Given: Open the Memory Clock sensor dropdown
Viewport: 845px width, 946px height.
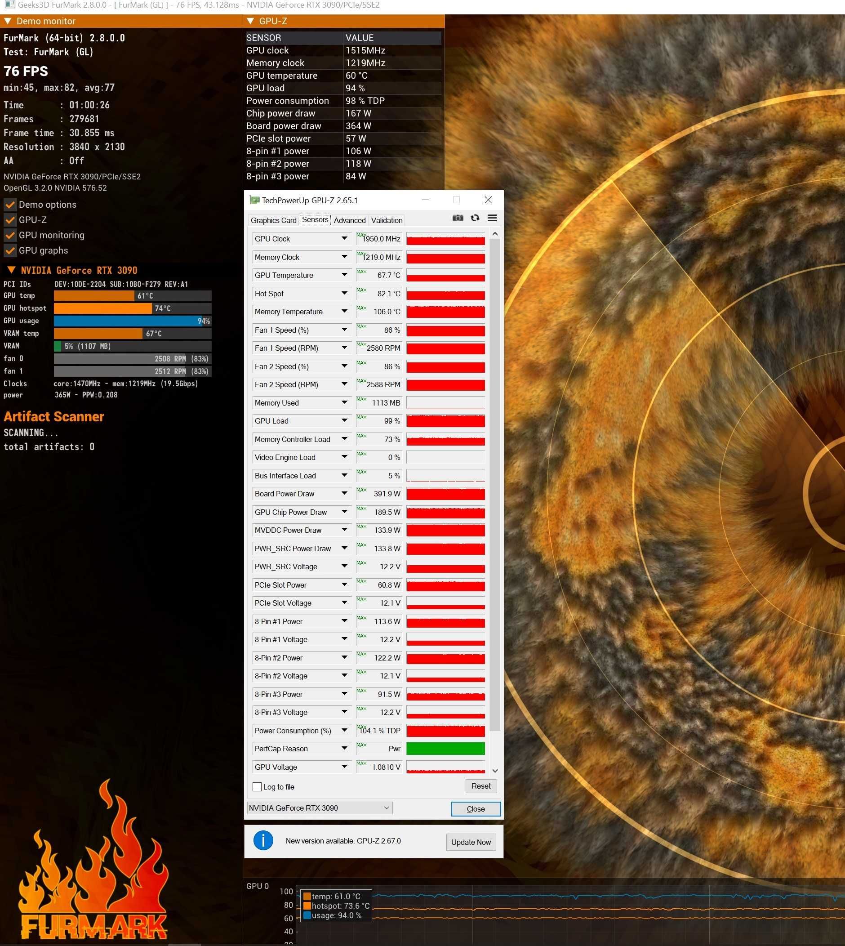Looking at the screenshot, I should click(344, 257).
